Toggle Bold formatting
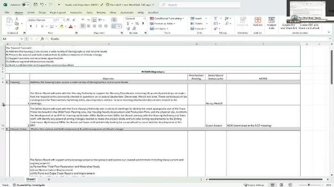This screenshot has height=187, width=334. coord(31,26)
